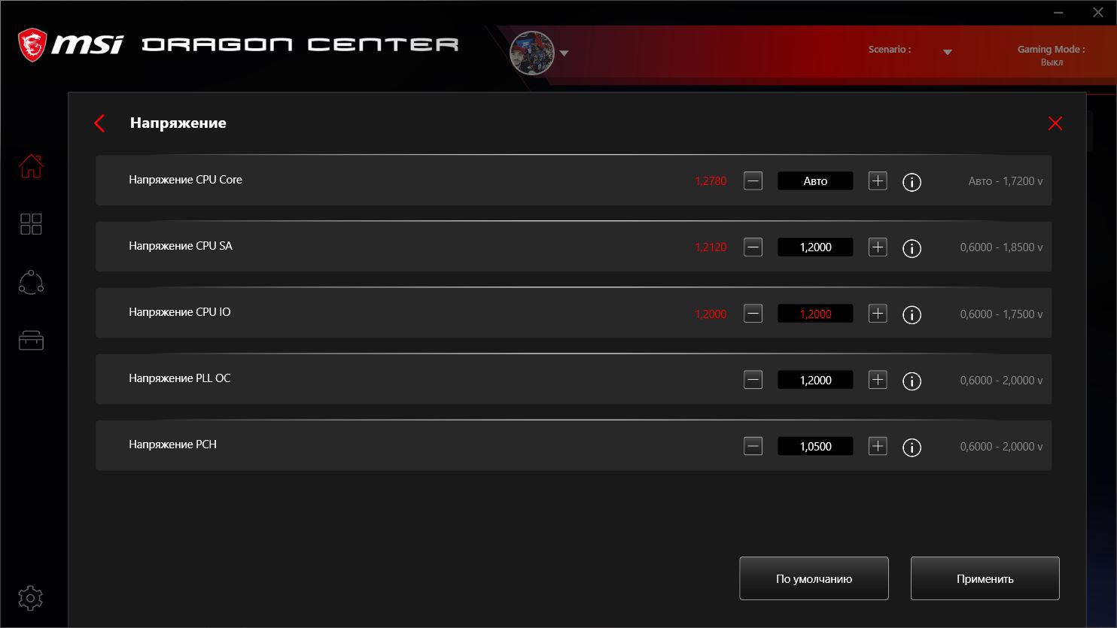Show info for Напряжение PCH
The width and height of the screenshot is (1117, 628).
pos(912,447)
